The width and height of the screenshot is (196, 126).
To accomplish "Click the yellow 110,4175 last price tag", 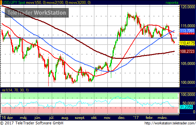I will [x=187, y=43].
